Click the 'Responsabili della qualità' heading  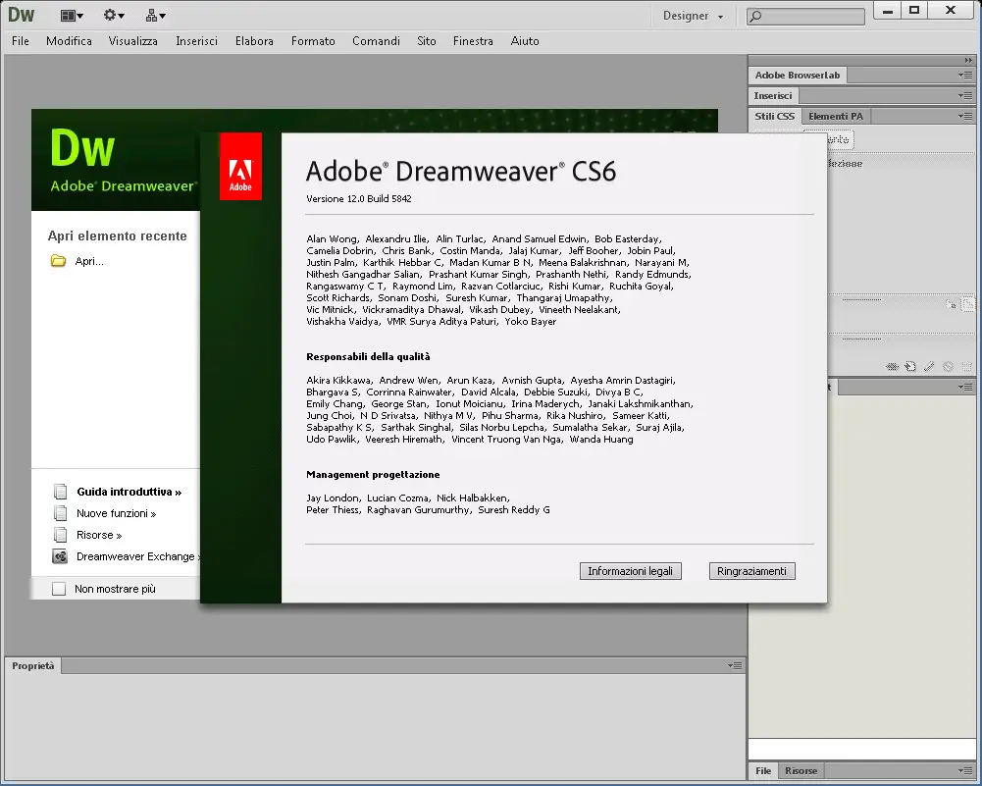click(x=368, y=356)
